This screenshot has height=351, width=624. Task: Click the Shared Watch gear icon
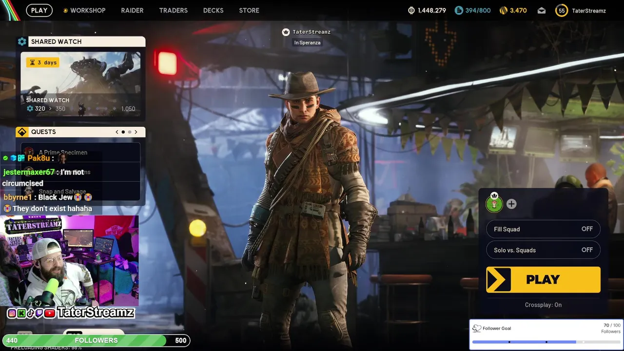(22, 41)
